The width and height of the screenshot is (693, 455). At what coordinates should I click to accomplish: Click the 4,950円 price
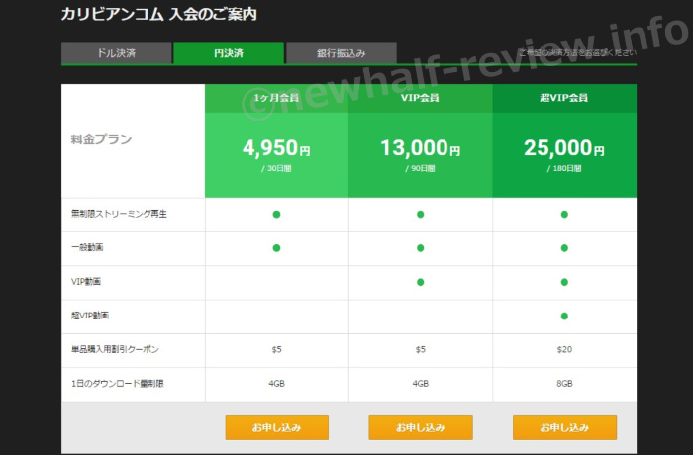pos(276,148)
